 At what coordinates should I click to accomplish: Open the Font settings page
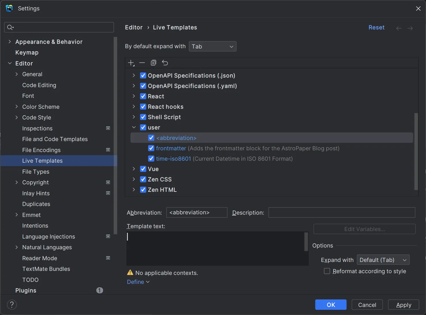point(28,96)
